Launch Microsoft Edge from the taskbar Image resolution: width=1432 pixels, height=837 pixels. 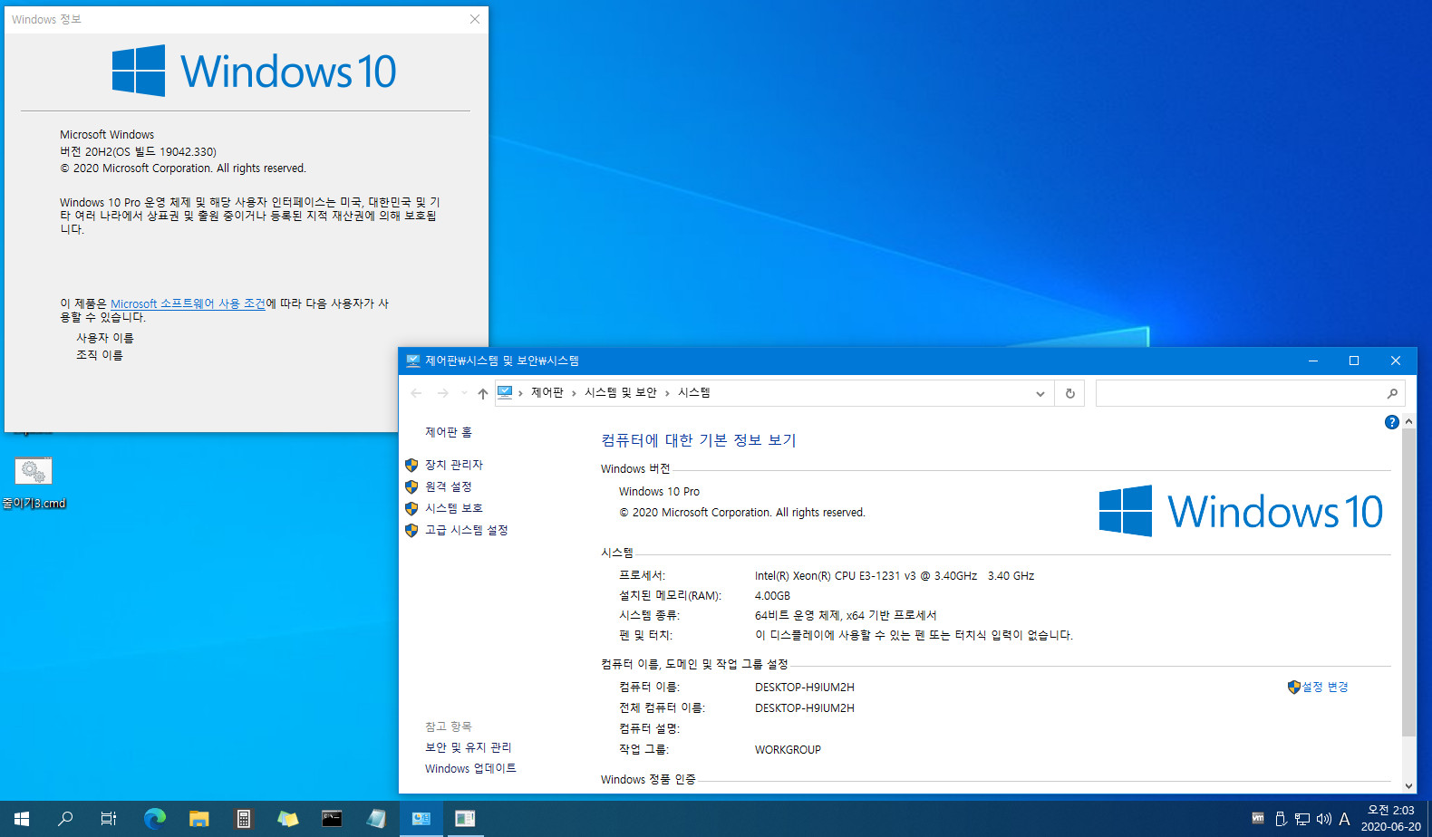coord(155,819)
